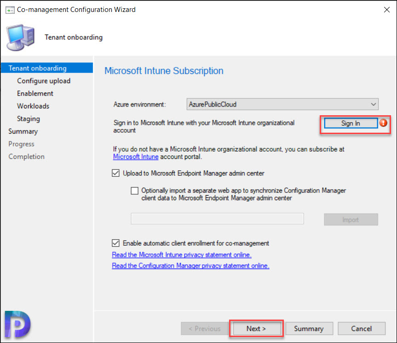Select Workloads in the wizard navigation
The image size is (397, 343).
pos(33,106)
